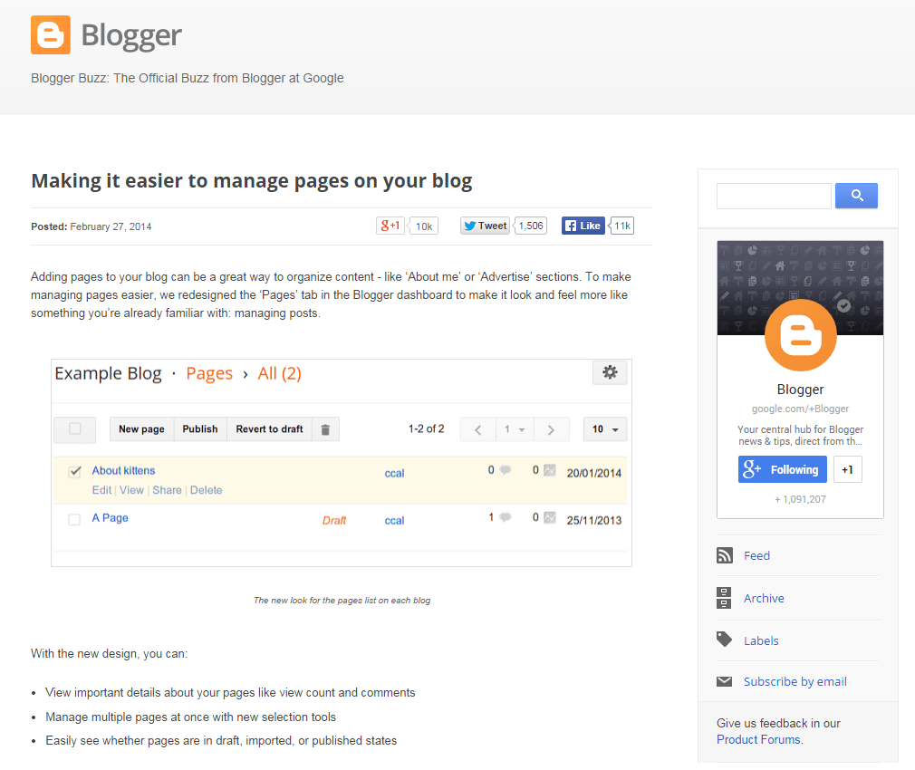This screenshot has height=770, width=915.
Task: Click the large Blogger profile avatar
Action: pos(801,335)
